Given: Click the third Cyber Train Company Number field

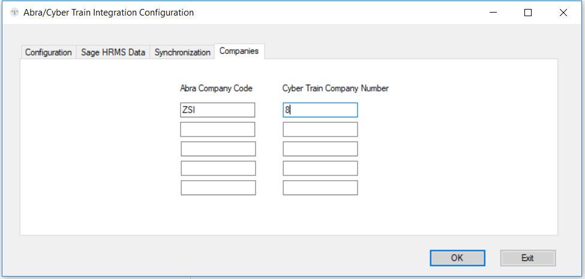Looking at the screenshot, I should [320, 148].
